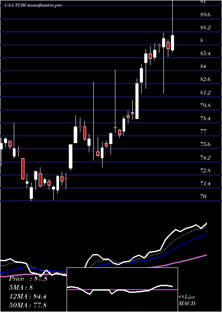Click the 85.4 price axis label
The image size is (222, 312).
(205, 53)
